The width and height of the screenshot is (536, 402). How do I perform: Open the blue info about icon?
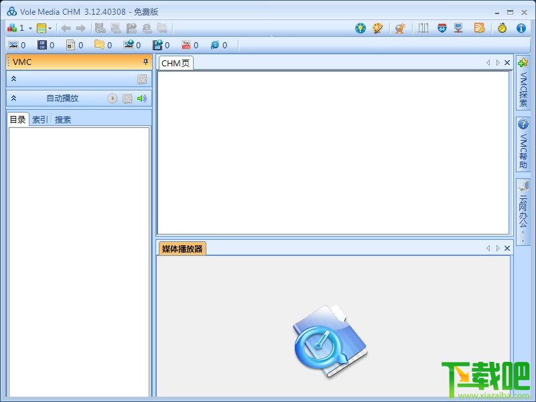[x=521, y=28]
